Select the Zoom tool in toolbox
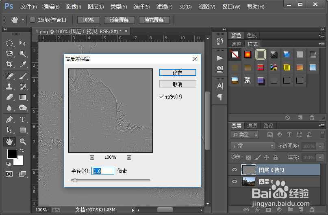328x215 pixels. 23,142
